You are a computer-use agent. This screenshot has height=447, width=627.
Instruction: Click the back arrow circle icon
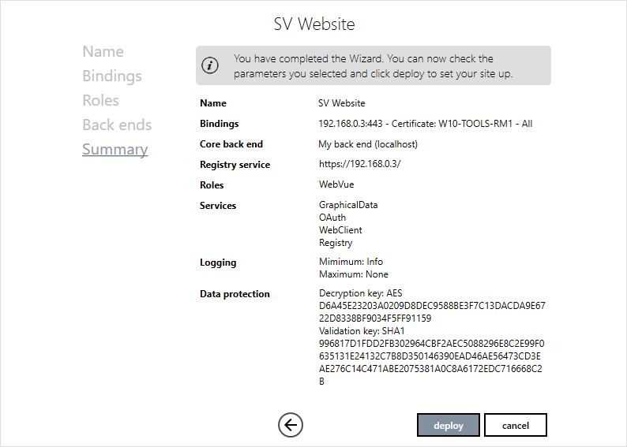point(291,425)
